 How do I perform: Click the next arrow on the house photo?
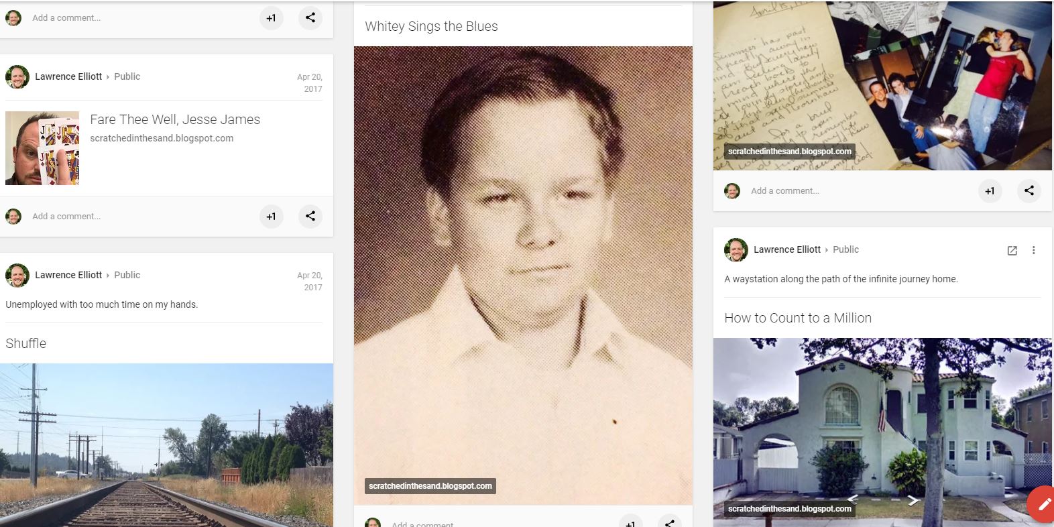tap(913, 500)
